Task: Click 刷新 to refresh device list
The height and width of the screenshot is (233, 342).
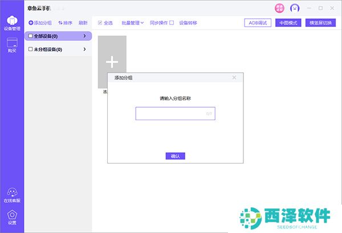Action: [x=83, y=23]
